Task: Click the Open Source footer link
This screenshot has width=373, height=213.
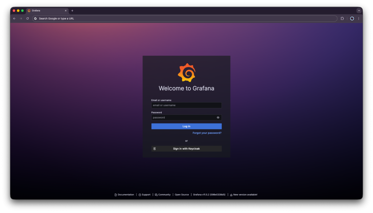Action: pyautogui.click(x=182, y=195)
